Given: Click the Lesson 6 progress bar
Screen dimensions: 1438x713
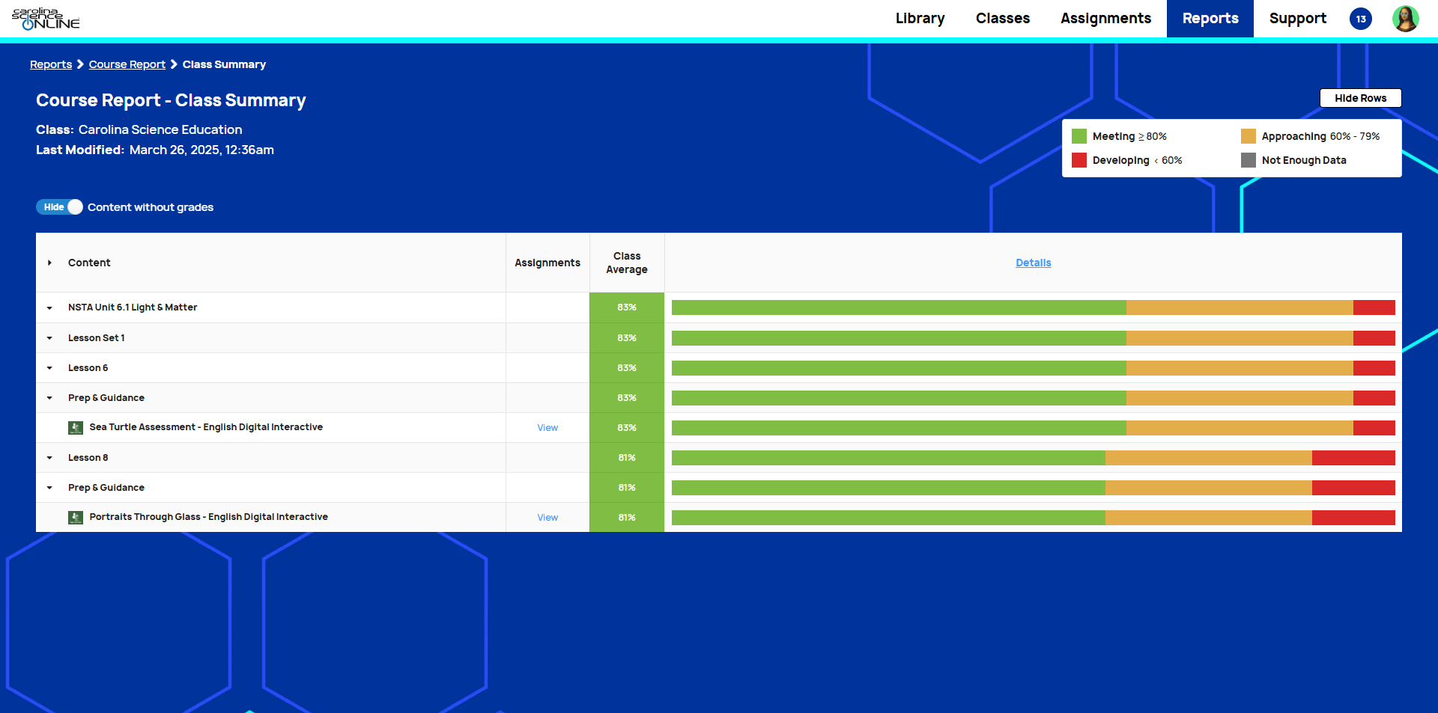Looking at the screenshot, I should coord(1033,368).
